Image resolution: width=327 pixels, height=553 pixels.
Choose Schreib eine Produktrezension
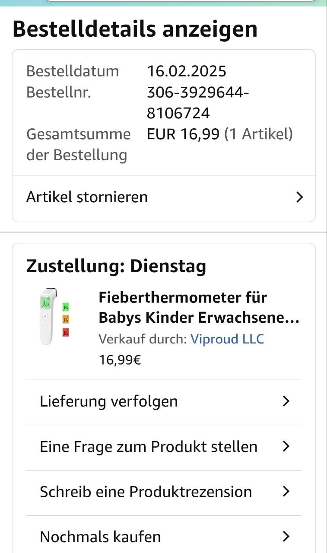pyautogui.click(x=146, y=492)
